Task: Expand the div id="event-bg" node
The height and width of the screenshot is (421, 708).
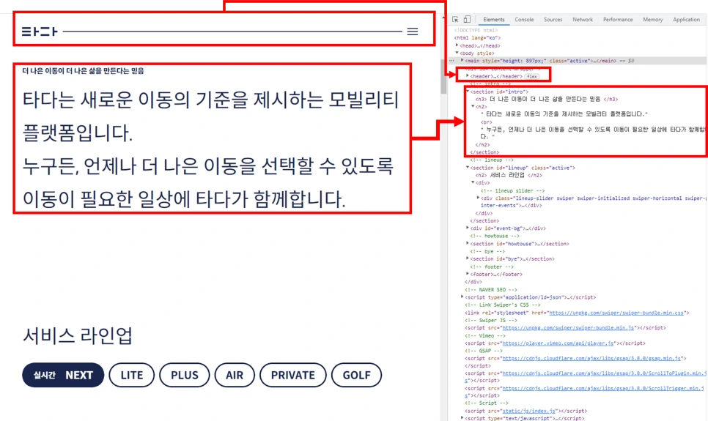Action: (468, 228)
